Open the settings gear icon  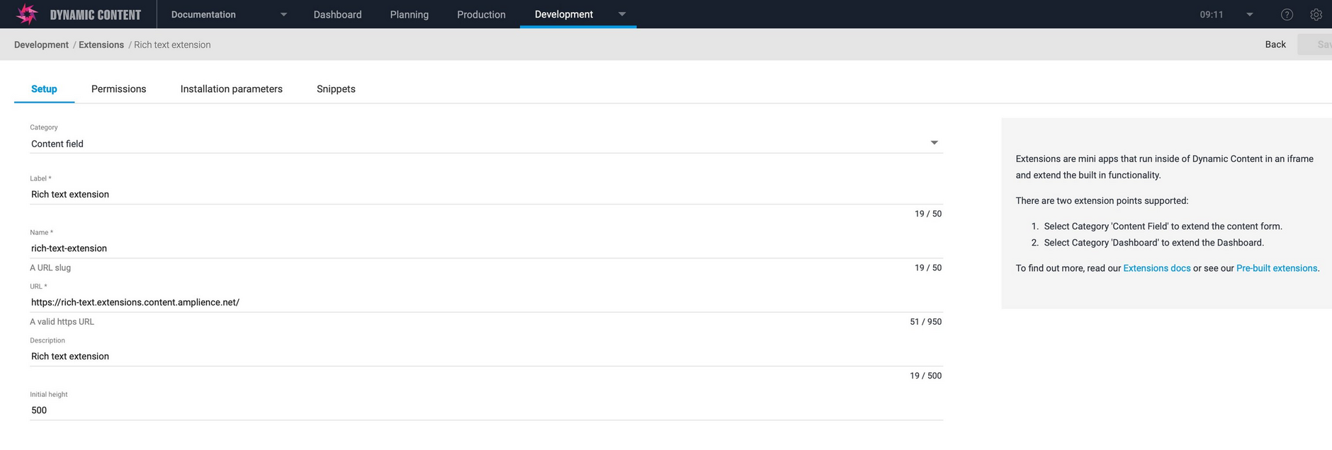pos(1316,14)
